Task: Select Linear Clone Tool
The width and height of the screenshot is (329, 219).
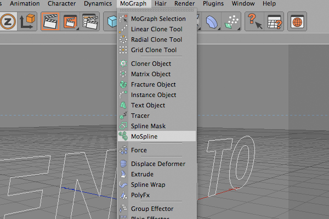Action: point(157,29)
